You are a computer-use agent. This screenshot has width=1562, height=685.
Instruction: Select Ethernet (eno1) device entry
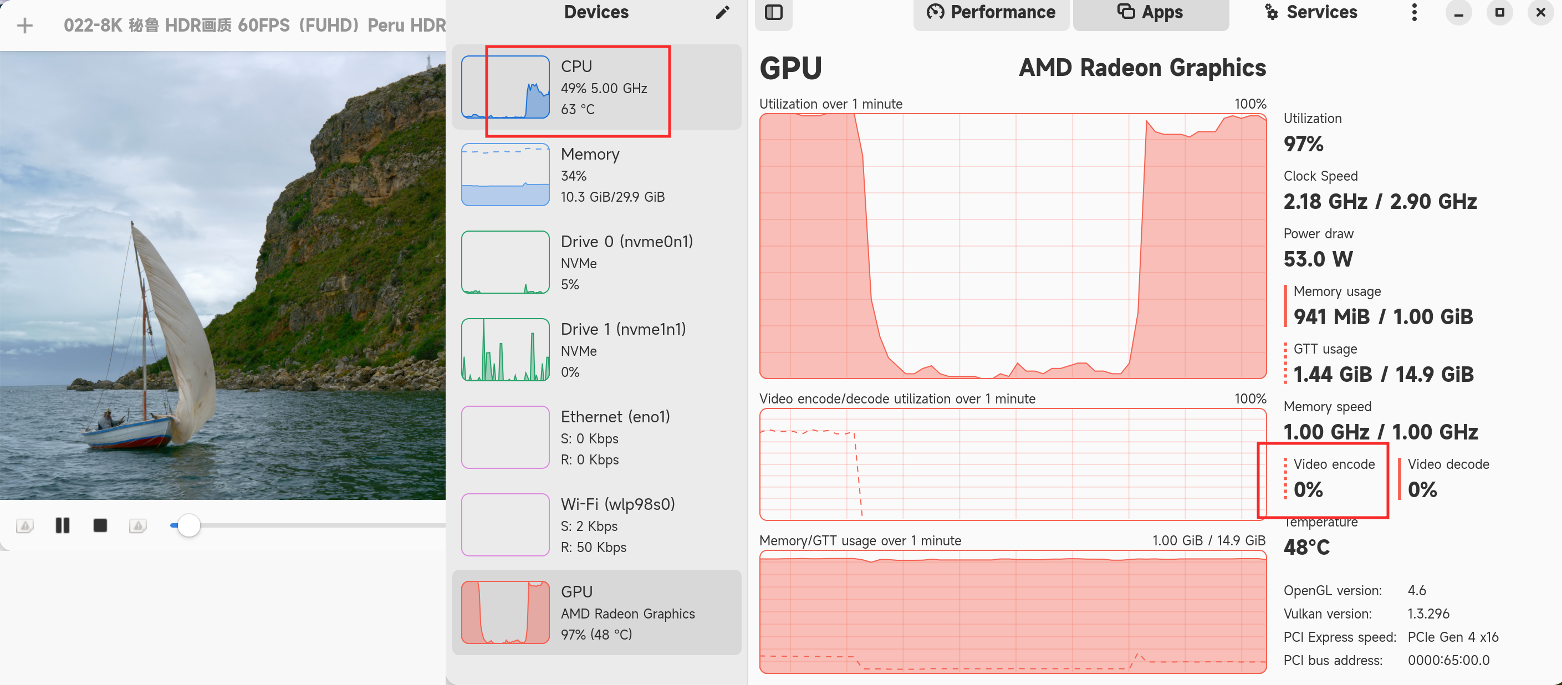596,437
